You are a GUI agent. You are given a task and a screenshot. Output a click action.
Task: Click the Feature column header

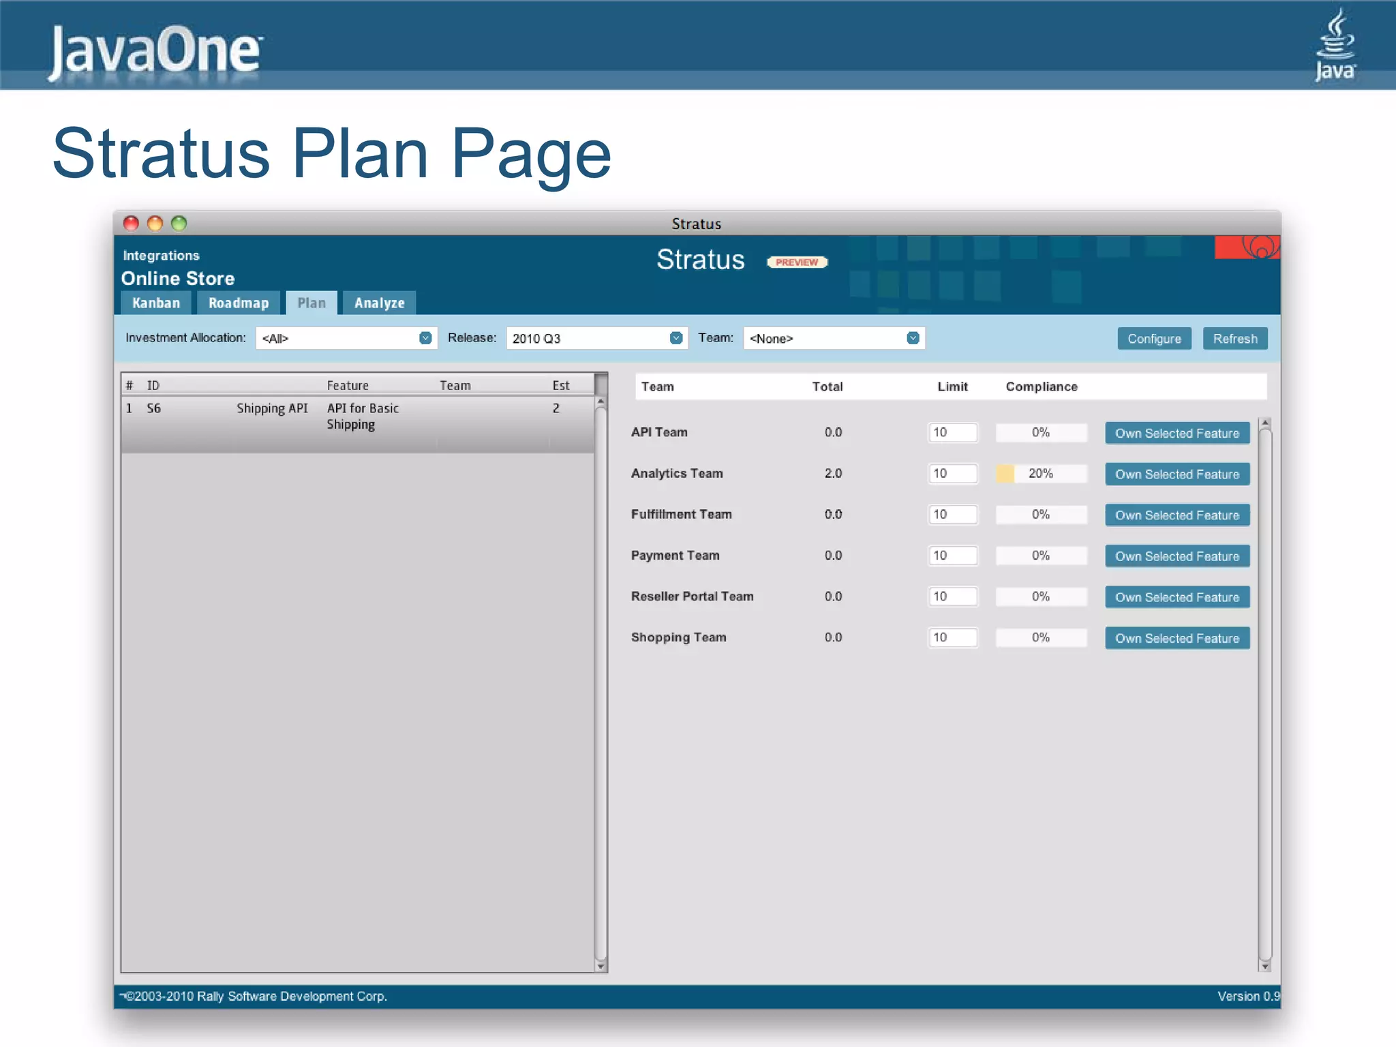coord(348,385)
